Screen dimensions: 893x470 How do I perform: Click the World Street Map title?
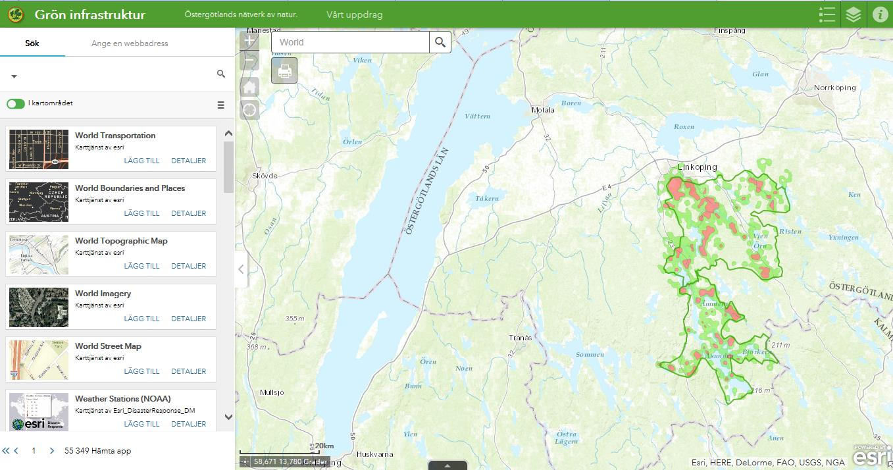[x=108, y=346]
